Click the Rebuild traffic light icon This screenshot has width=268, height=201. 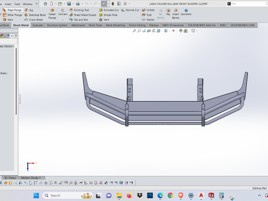point(113,4)
